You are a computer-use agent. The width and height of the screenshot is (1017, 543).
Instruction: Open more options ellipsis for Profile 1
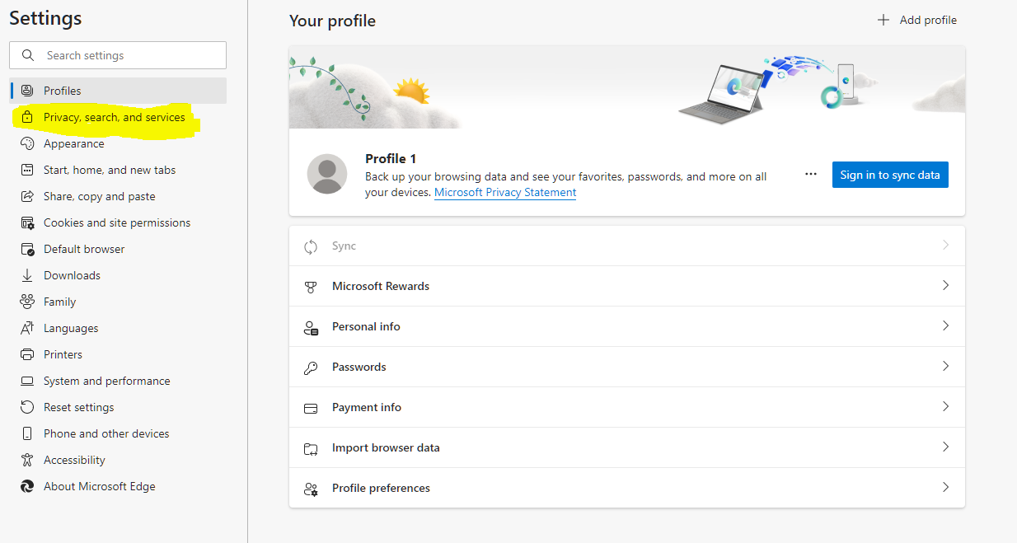tap(811, 175)
